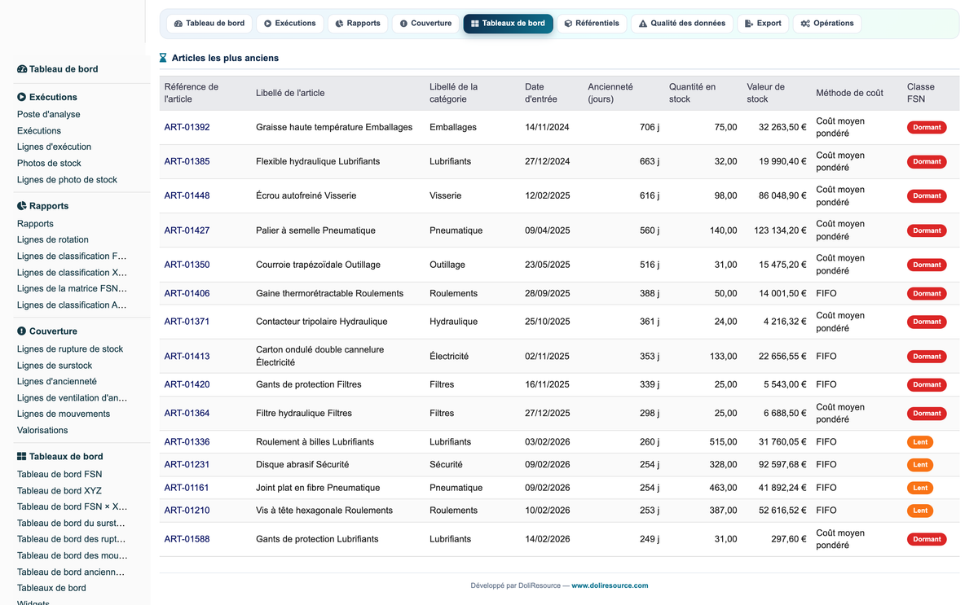The image size is (978, 605).
Task: Click the Dormant badge for ART-01392
Action: click(927, 127)
